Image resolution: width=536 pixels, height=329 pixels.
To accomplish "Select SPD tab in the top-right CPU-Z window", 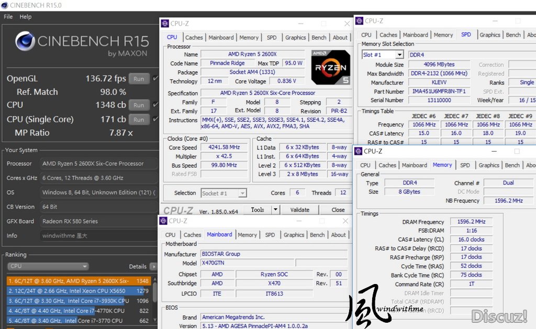I will point(466,35).
